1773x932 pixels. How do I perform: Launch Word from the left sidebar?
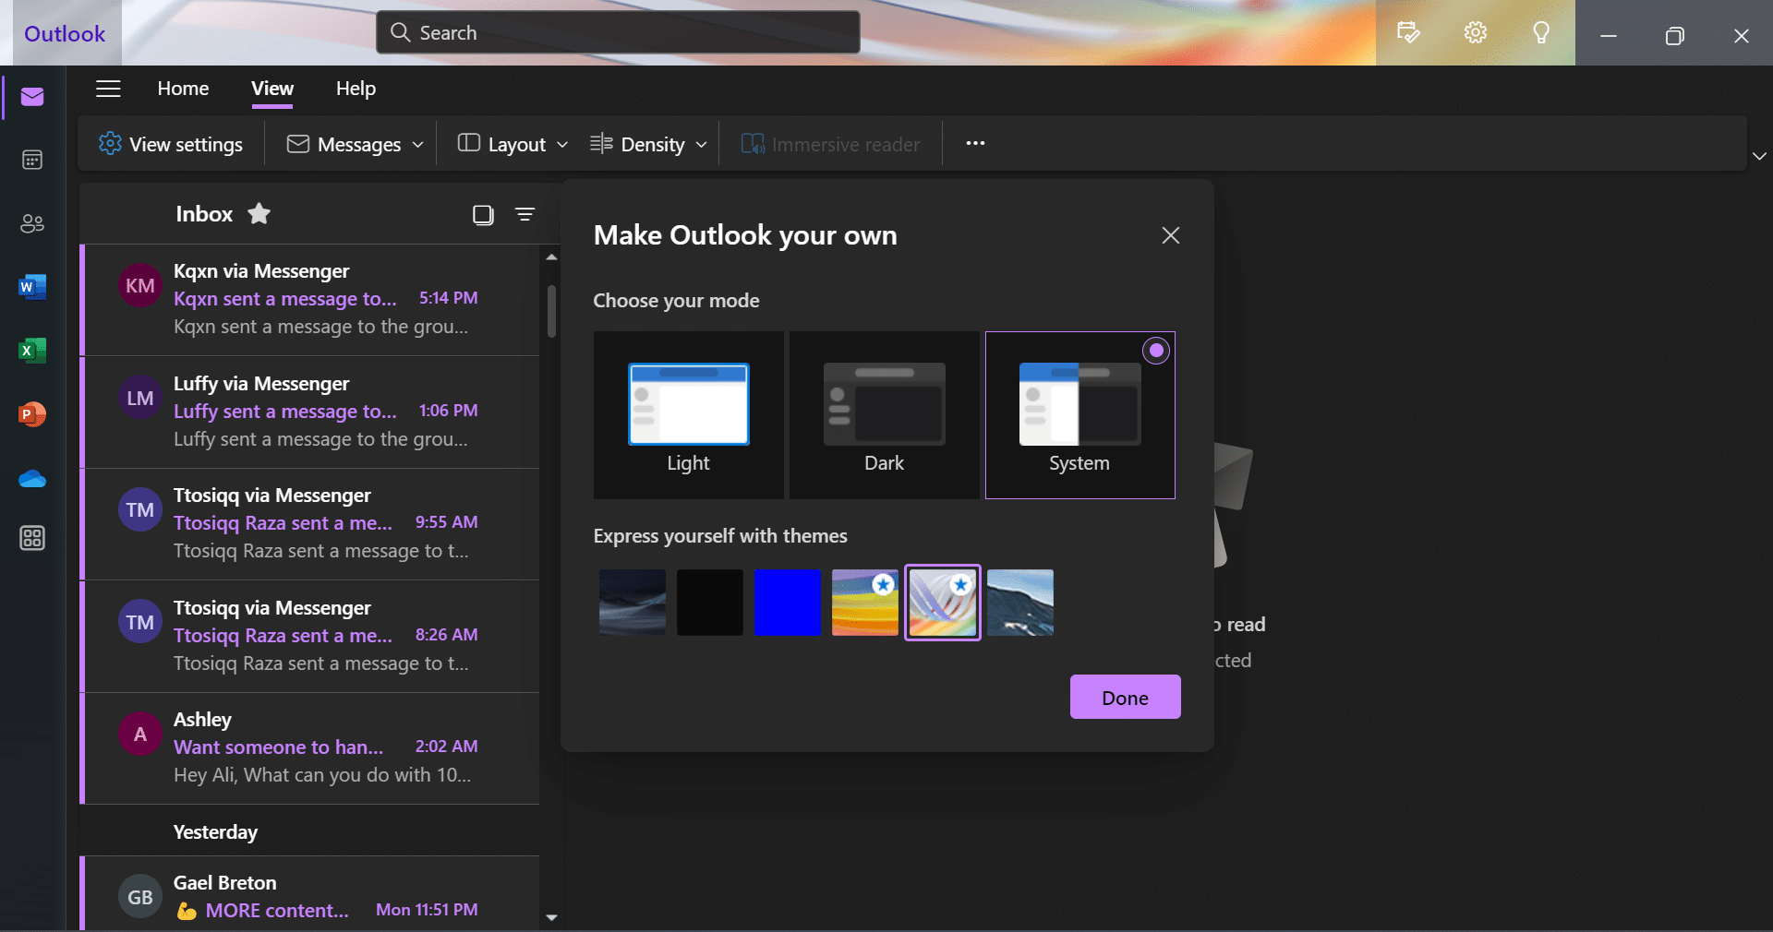click(x=32, y=287)
